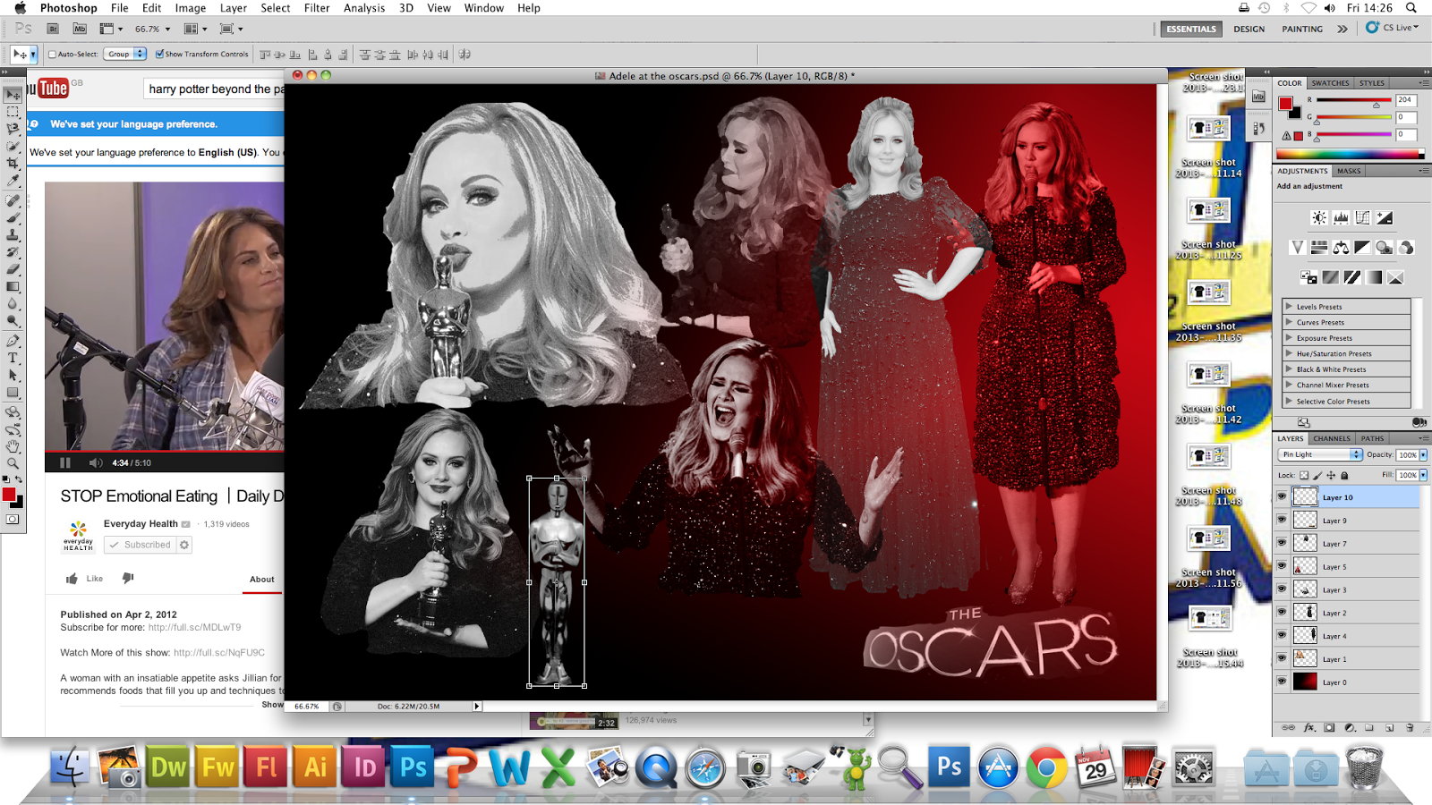
Task: Select the Pen tool
Action: (x=13, y=341)
